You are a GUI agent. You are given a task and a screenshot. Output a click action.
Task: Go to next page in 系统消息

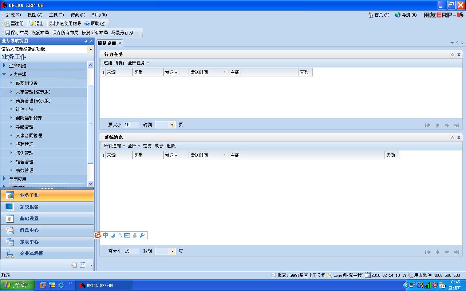pos(447,252)
